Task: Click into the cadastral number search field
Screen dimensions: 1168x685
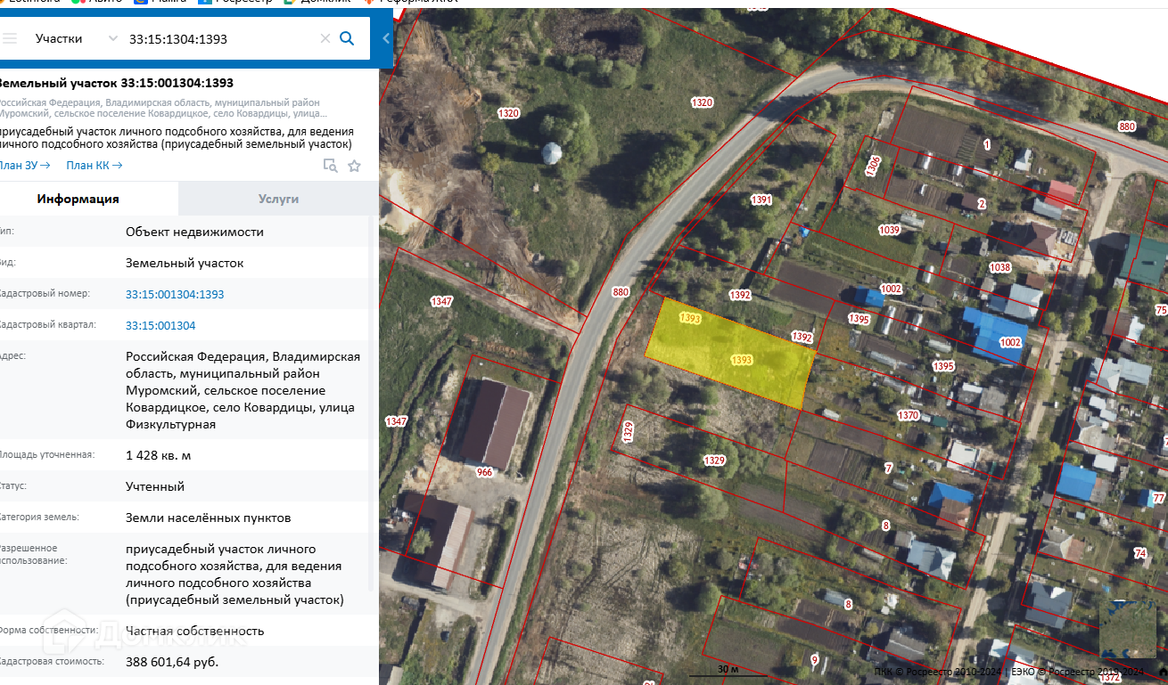Action: (218, 38)
